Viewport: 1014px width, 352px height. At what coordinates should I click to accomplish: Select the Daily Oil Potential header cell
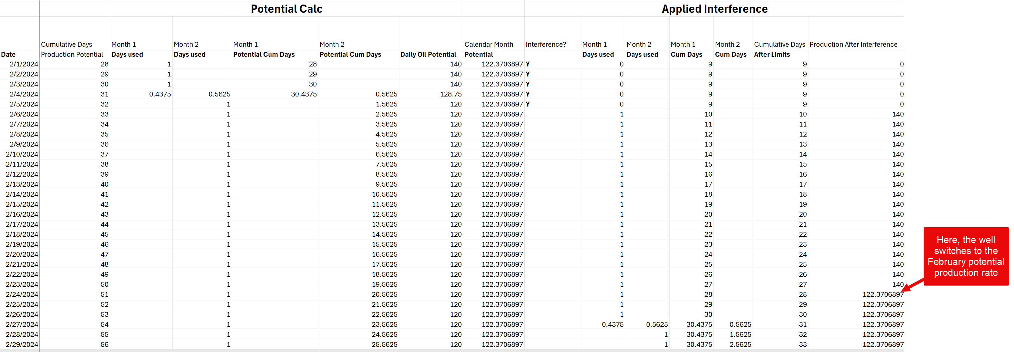[x=428, y=54]
